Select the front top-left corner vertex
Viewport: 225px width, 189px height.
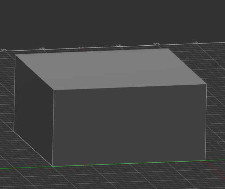coord(53,90)
